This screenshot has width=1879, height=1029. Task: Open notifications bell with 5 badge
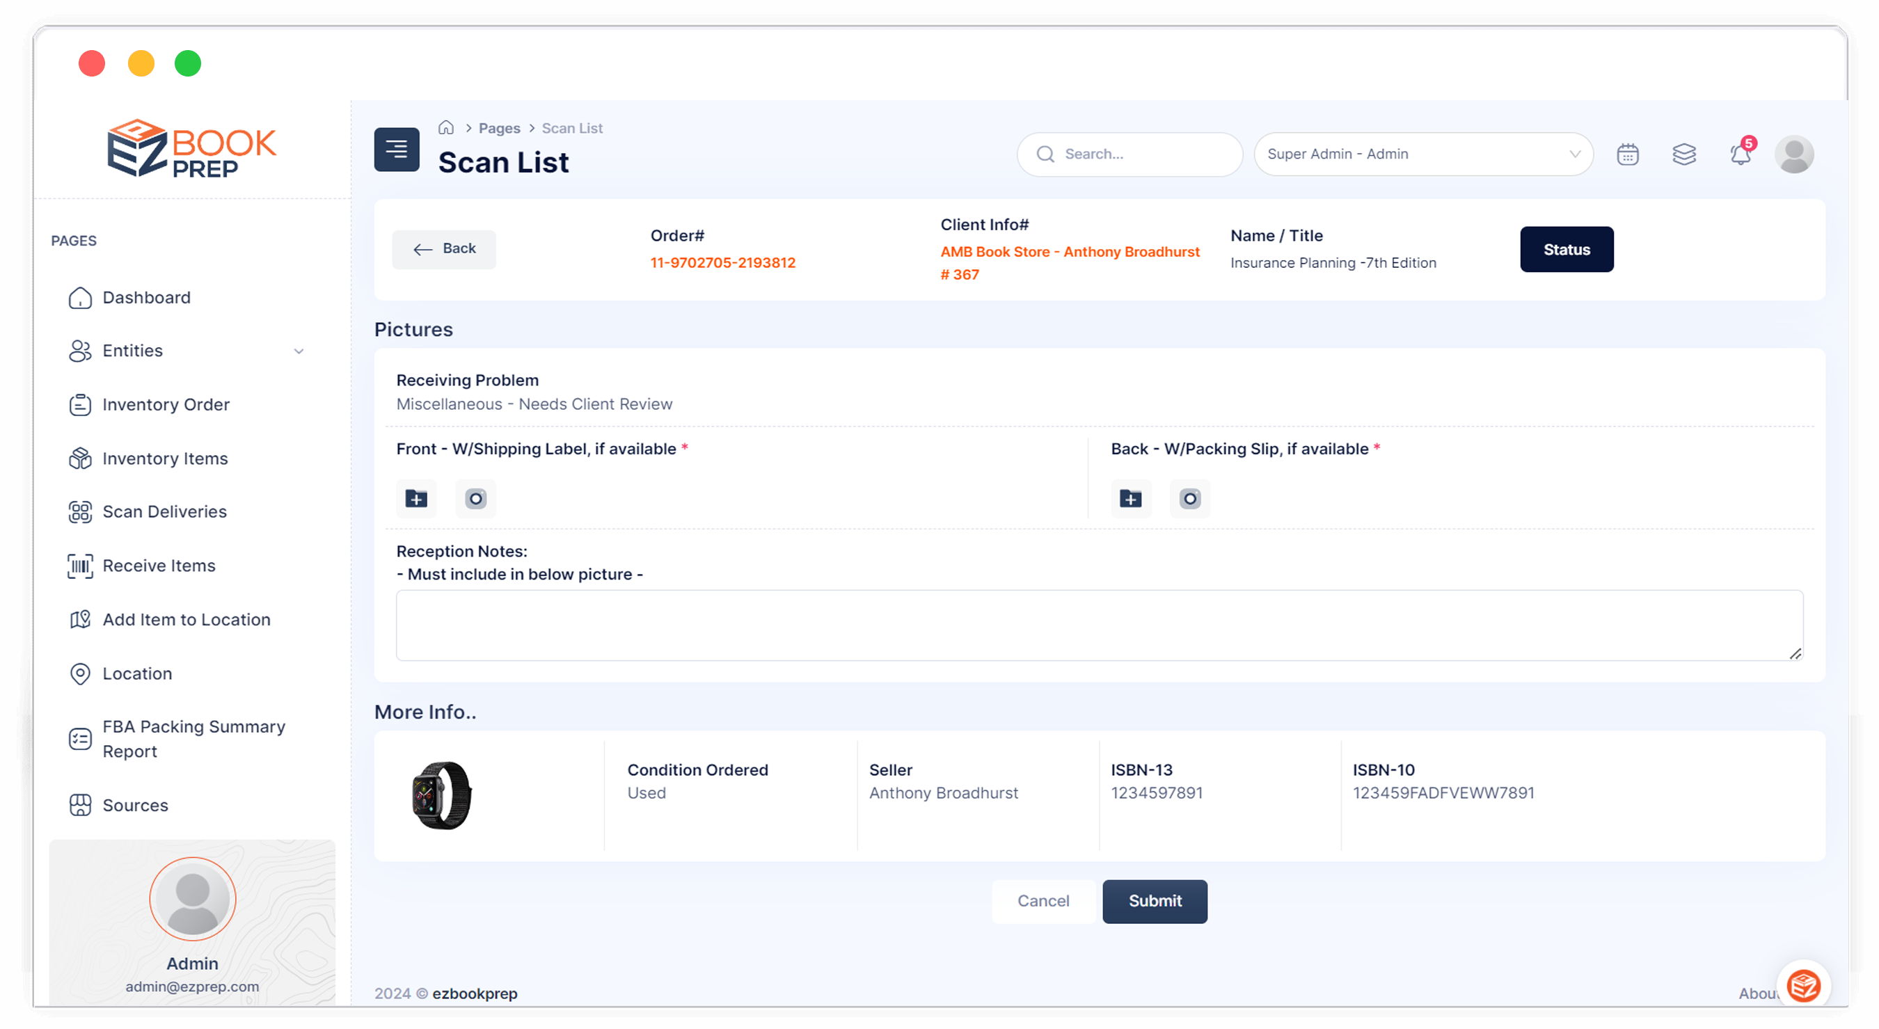(x=1741, y=153)
